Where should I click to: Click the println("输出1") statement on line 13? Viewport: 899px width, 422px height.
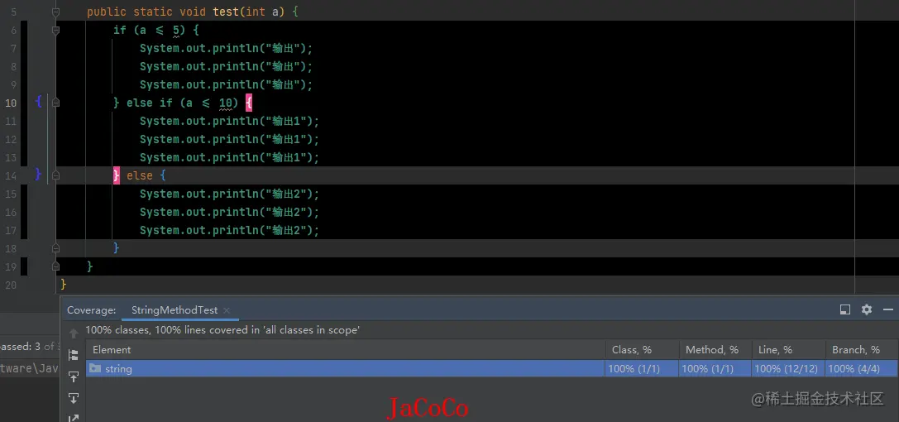click(x=229, y=158)
